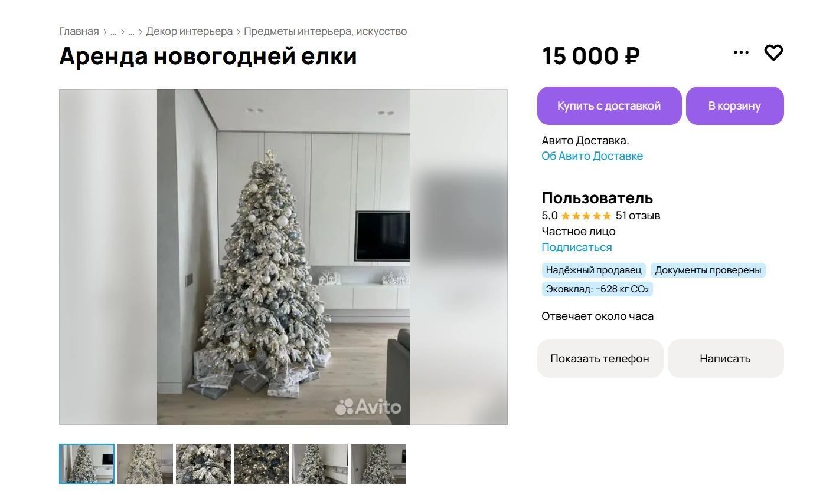The height and width of the screenshot is (495, 813).
Task: Open 'Об Авито Доставке' link
Action: 592,156
